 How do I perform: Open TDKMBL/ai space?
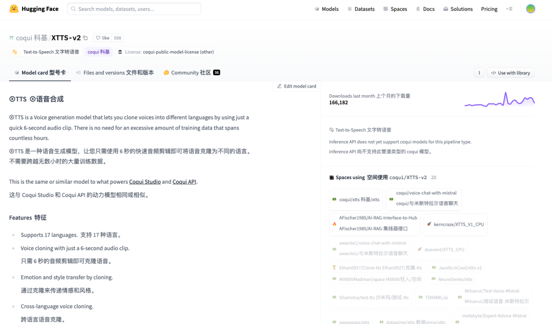click(433, 297)
